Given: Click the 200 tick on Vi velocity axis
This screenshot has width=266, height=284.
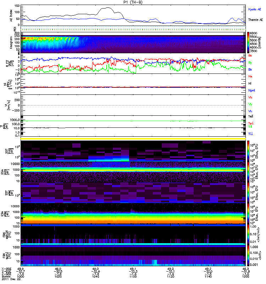Looking at the screenshot, I should coord(17,100).
